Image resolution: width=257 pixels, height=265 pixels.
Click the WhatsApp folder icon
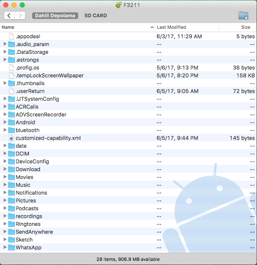click(12, 248)
